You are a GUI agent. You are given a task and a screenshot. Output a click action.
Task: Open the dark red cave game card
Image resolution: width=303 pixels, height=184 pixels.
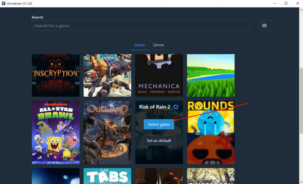click(x=159, y=176)
